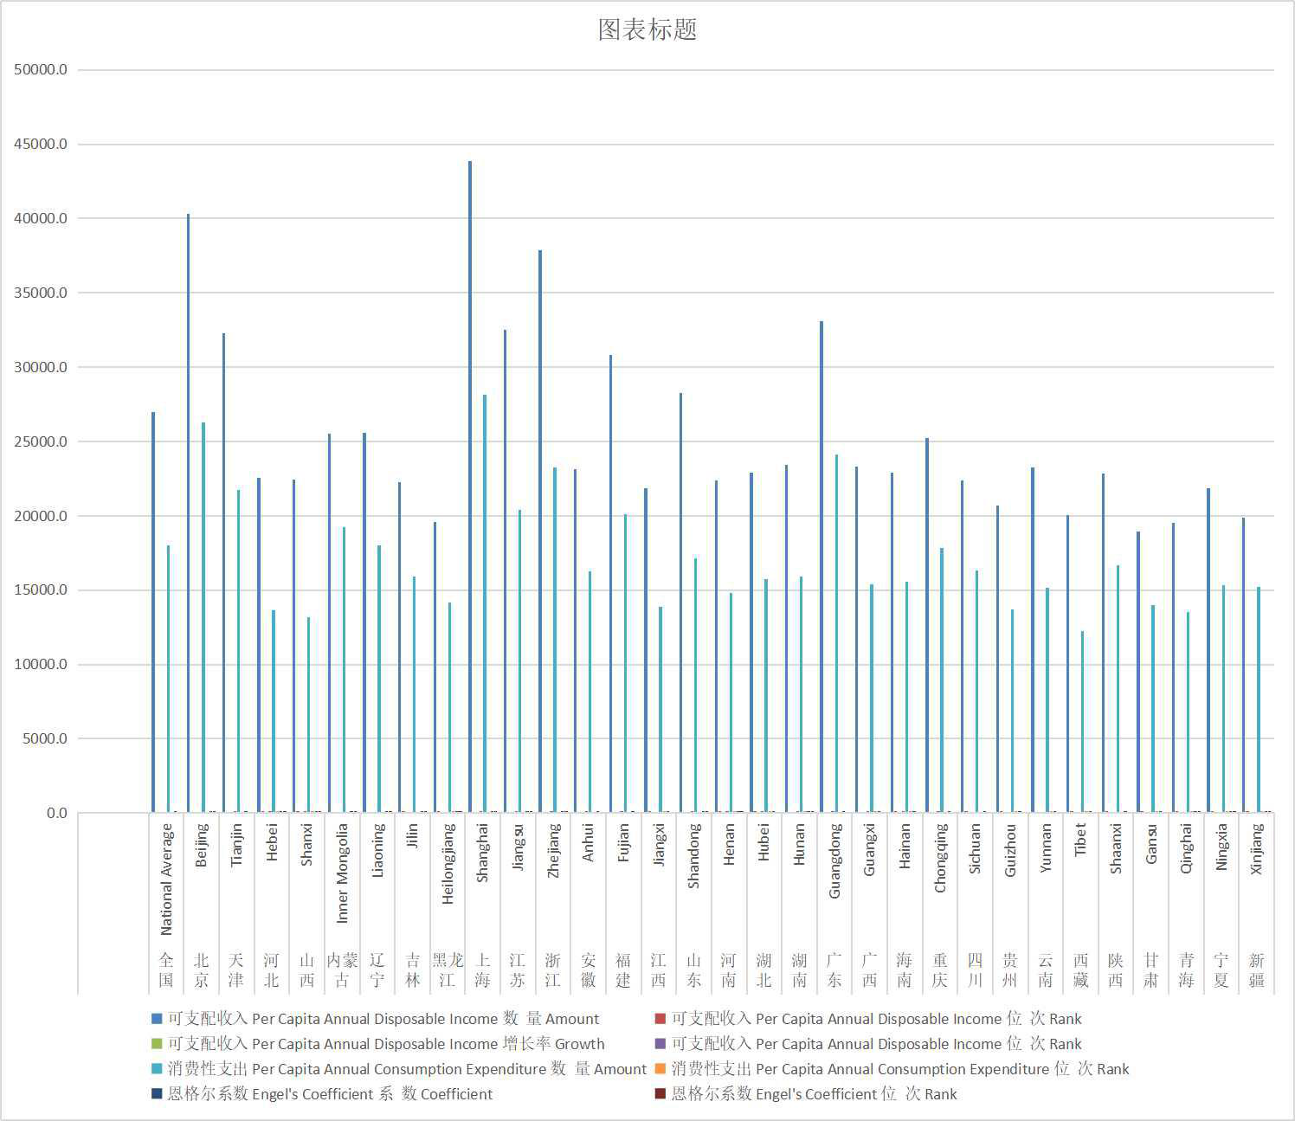Image resolution: width=1295 pixels, height=1121 pixels.
Task: Click the blue Disposable Income Amount legend swatch
Action: (x=157, y=1019)
